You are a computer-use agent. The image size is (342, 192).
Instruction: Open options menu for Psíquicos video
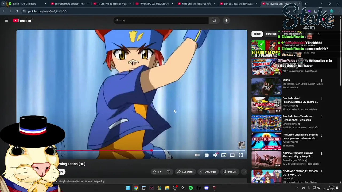[x=322, y=135]
